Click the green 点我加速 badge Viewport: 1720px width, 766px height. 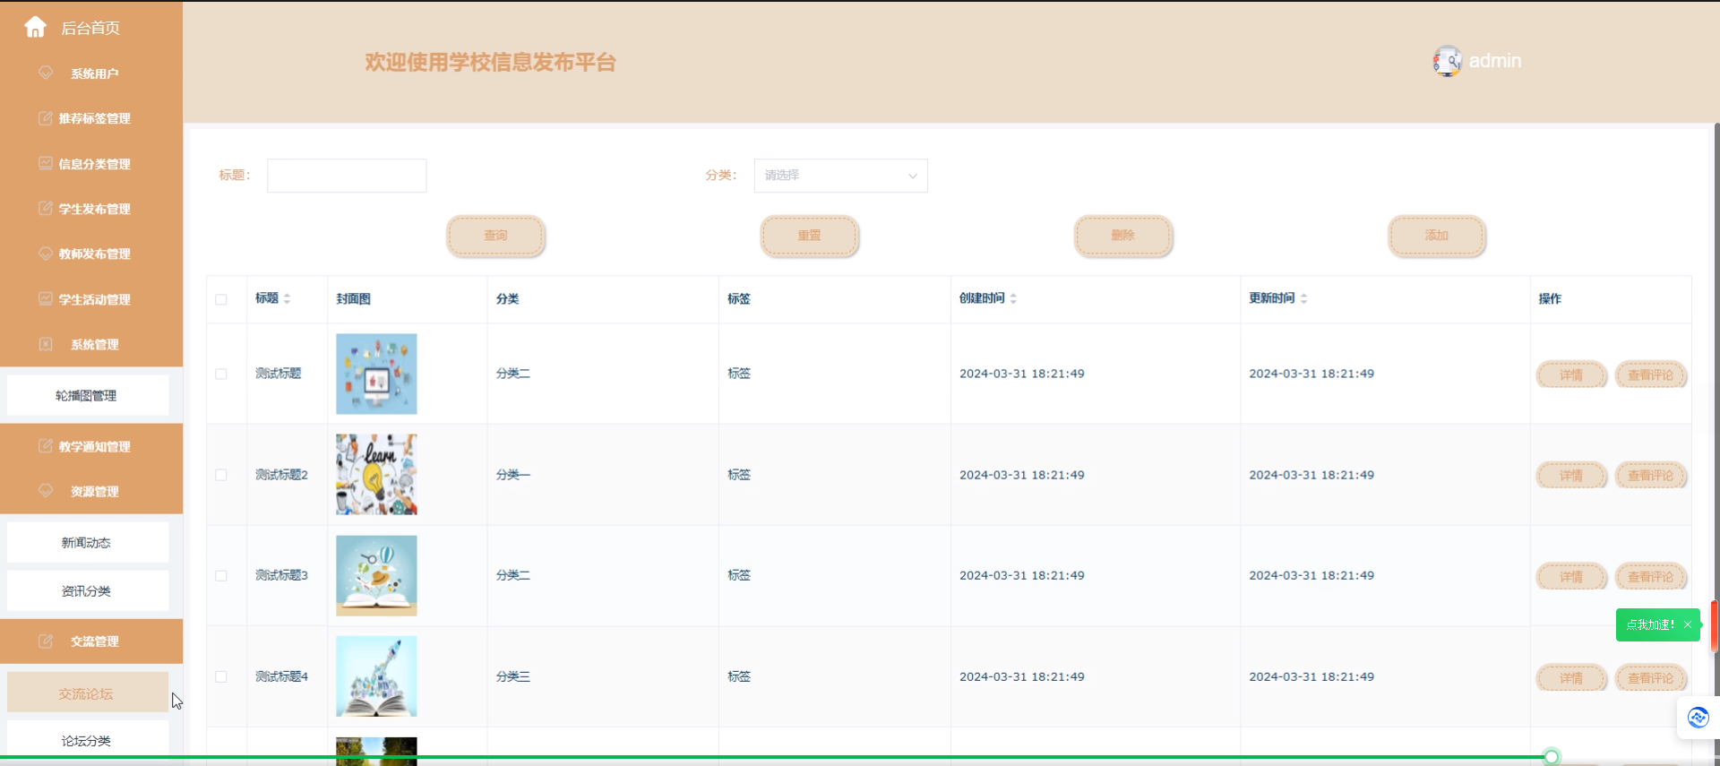coord(1650,624)
